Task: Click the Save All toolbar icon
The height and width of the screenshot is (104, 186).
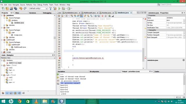Action: pos(15,8)
